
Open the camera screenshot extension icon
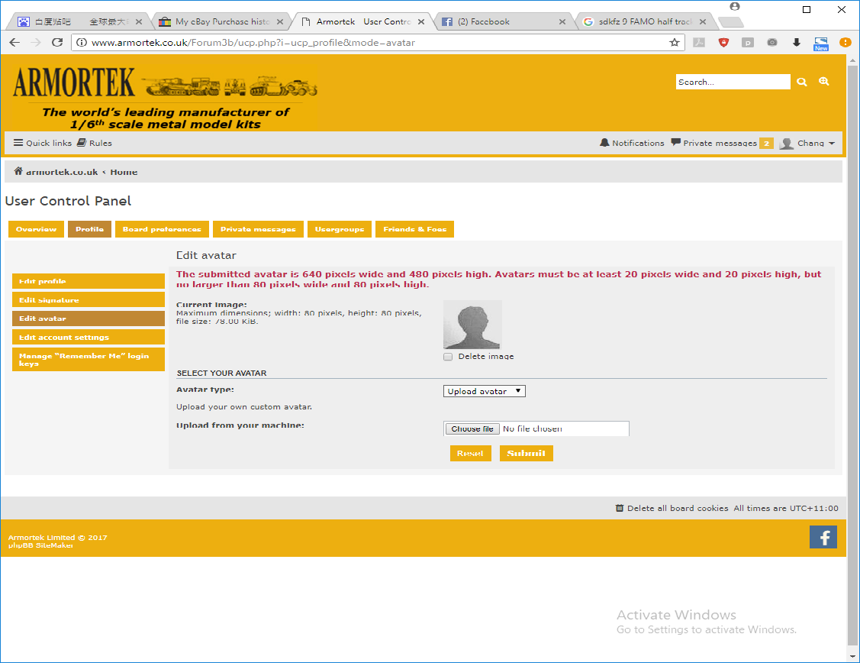pyautogui.click(x=771, y=42)
